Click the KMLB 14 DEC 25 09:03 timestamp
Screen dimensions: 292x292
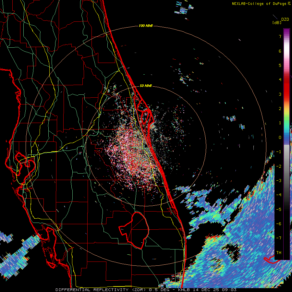207,290
